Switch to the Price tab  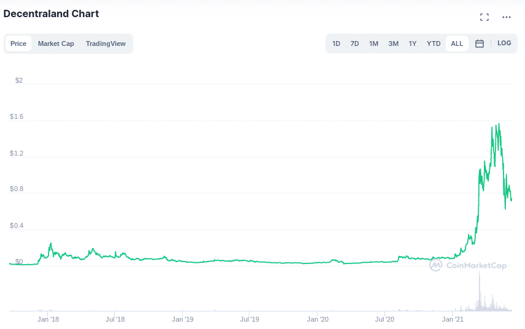click(x=18, y=43)
